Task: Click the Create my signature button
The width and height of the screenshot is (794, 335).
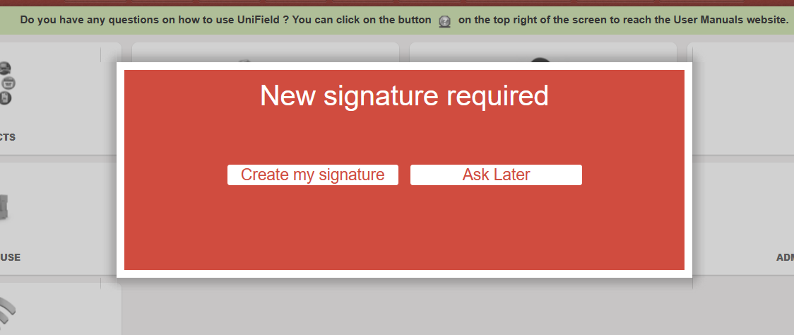Action: tap(312, 175)
